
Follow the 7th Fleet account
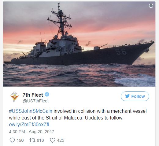point(135,96)
